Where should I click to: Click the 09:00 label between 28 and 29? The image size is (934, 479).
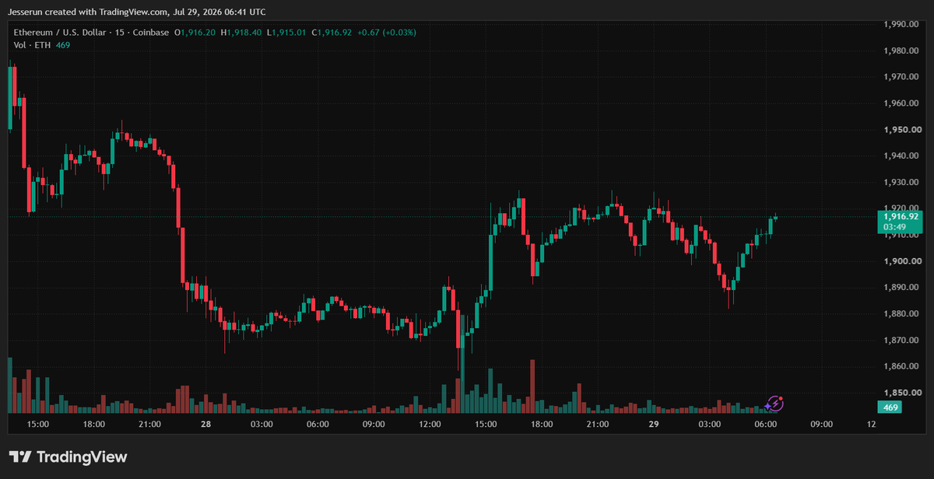click(374, 425)
